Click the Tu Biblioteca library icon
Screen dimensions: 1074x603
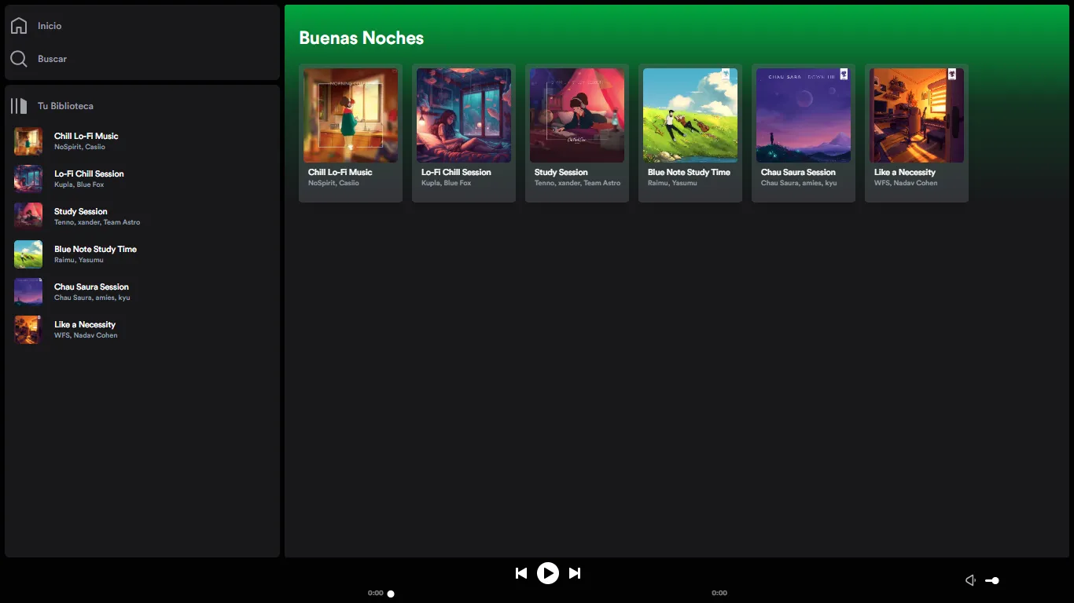pos(19,106)
